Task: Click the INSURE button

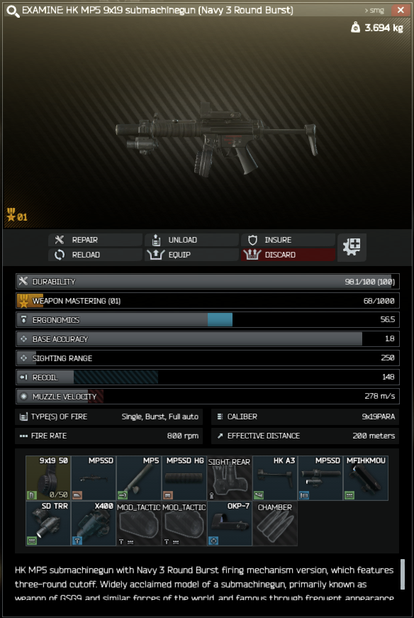Action: pos(288,240)
